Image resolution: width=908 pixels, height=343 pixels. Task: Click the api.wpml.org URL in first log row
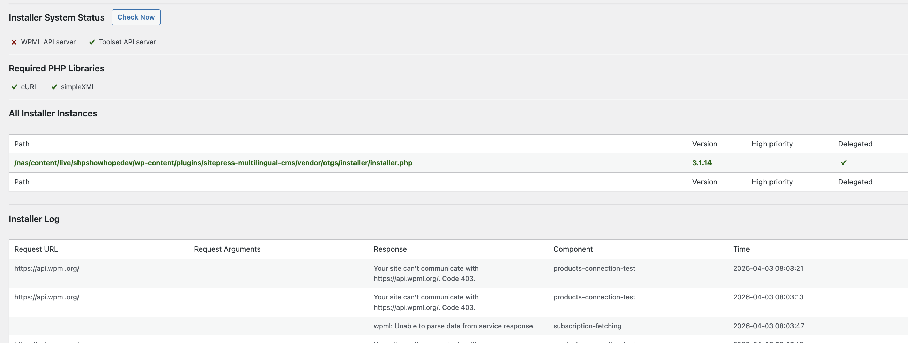pyautogui.click(x=46, y=268)
